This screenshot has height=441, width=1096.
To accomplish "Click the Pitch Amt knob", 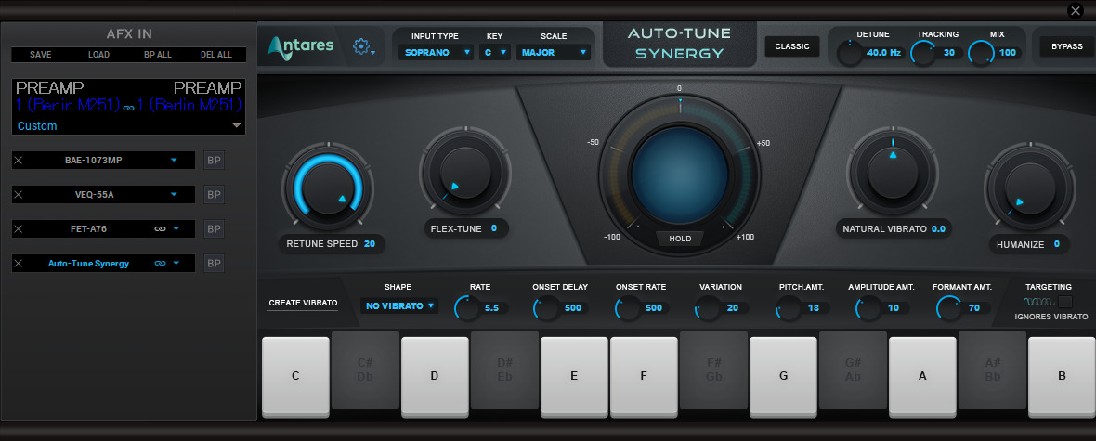I will click(x=789, y=308).
